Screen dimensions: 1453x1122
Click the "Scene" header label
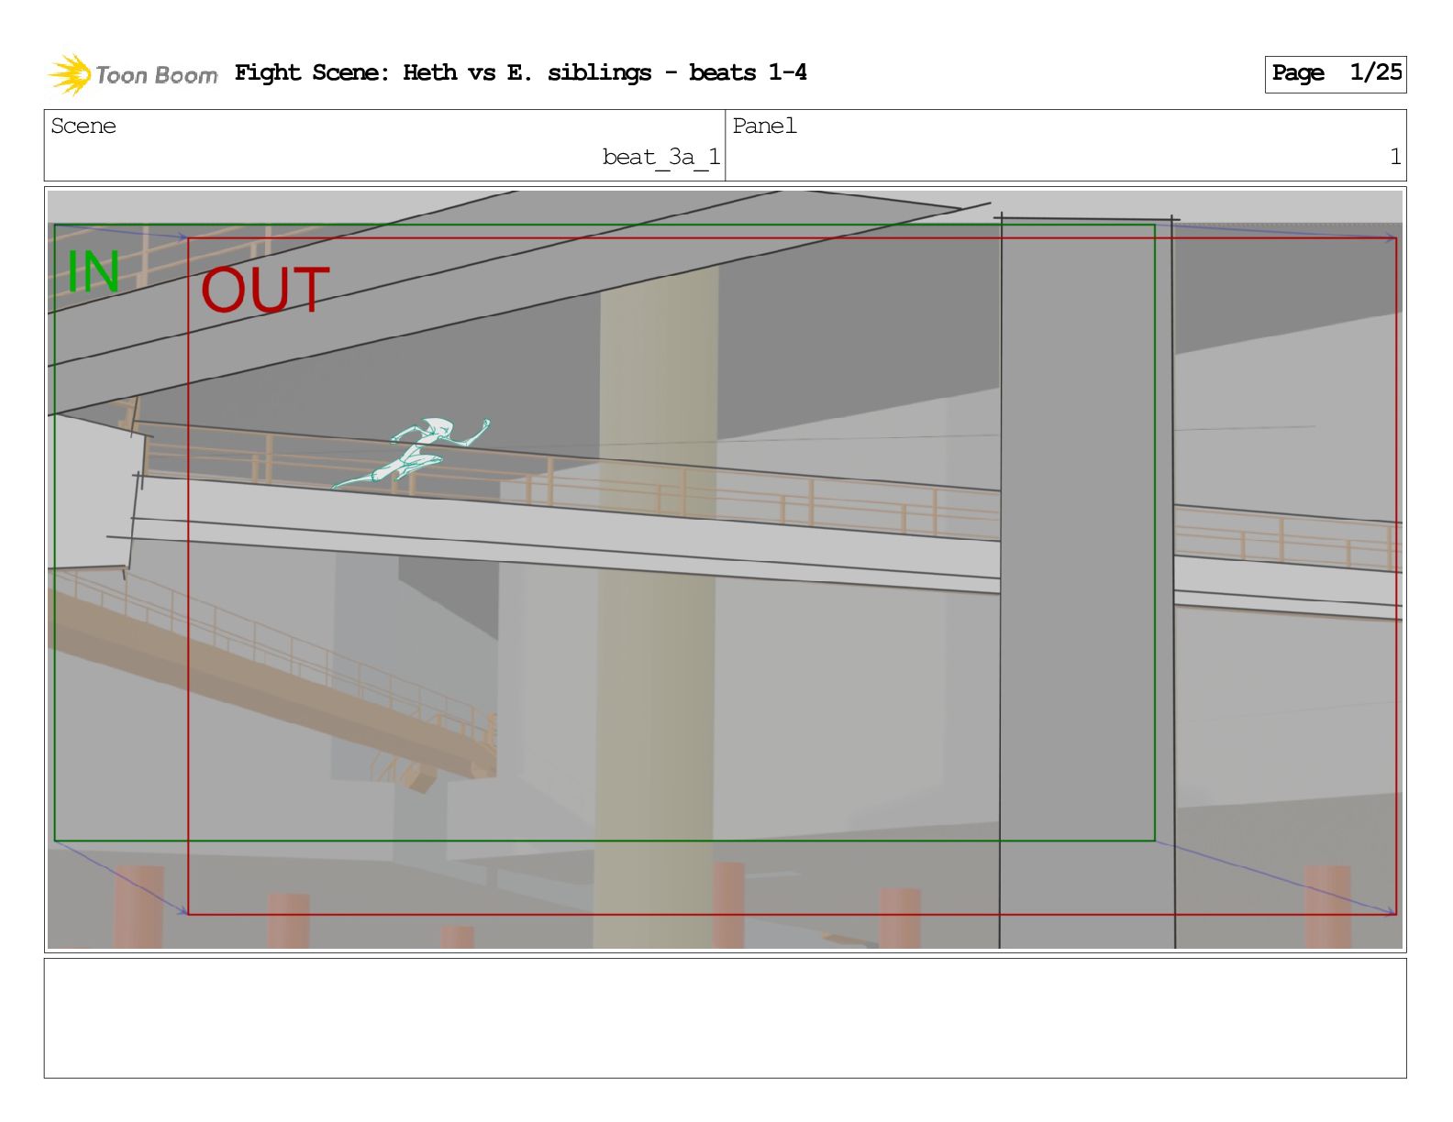coord(83,126)
